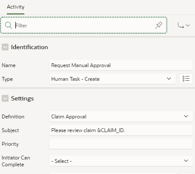Open the Initiator Can Complete select list
This screenshot has height=174, width=195.
pyautogui.click(x=121, y=161)
